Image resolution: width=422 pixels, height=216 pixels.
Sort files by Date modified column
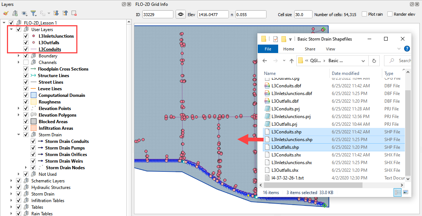345,73
